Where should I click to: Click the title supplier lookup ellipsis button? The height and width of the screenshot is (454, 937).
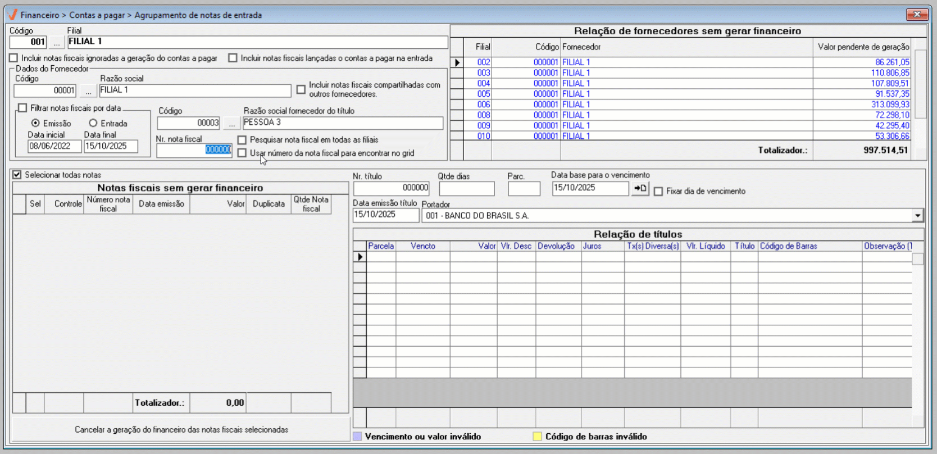tap(231, 123)
